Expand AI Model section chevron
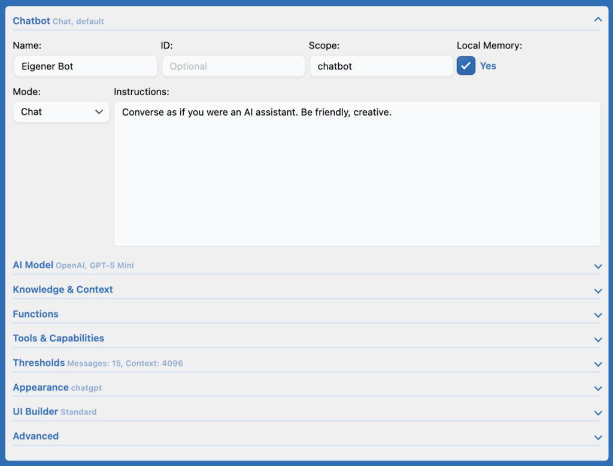This screenshot has width=613, height=466. point(597,266)
